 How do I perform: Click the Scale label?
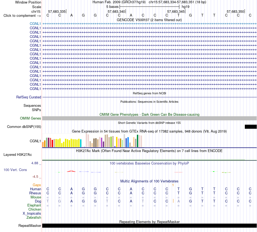coord(37,7)
